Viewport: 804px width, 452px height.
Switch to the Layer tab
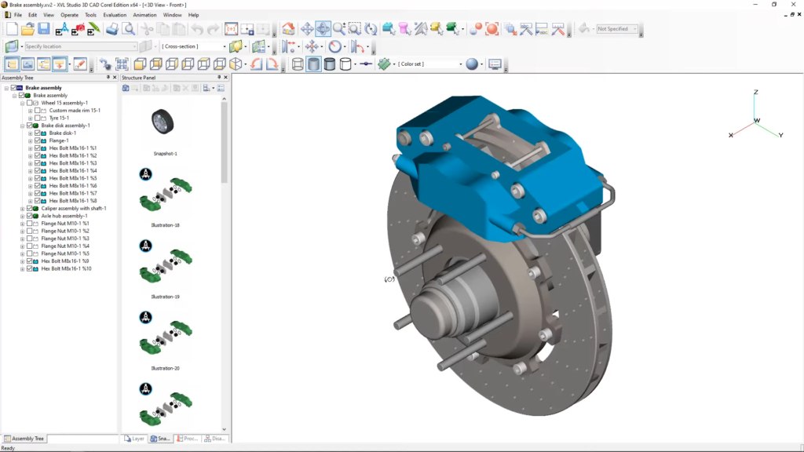pyautogui.click(x=133, y=439)
